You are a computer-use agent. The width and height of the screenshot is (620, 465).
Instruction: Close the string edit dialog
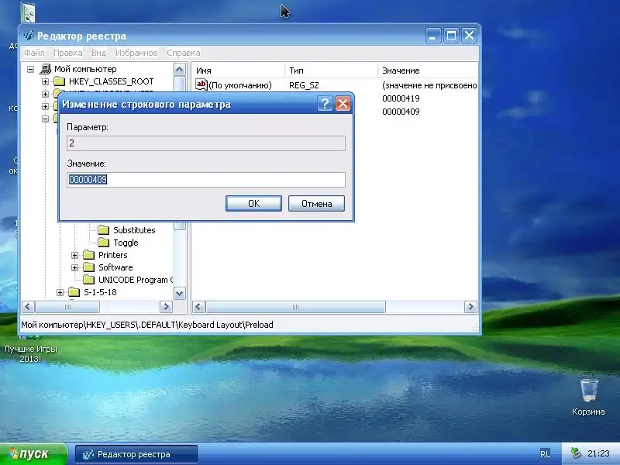click(343, 104)
